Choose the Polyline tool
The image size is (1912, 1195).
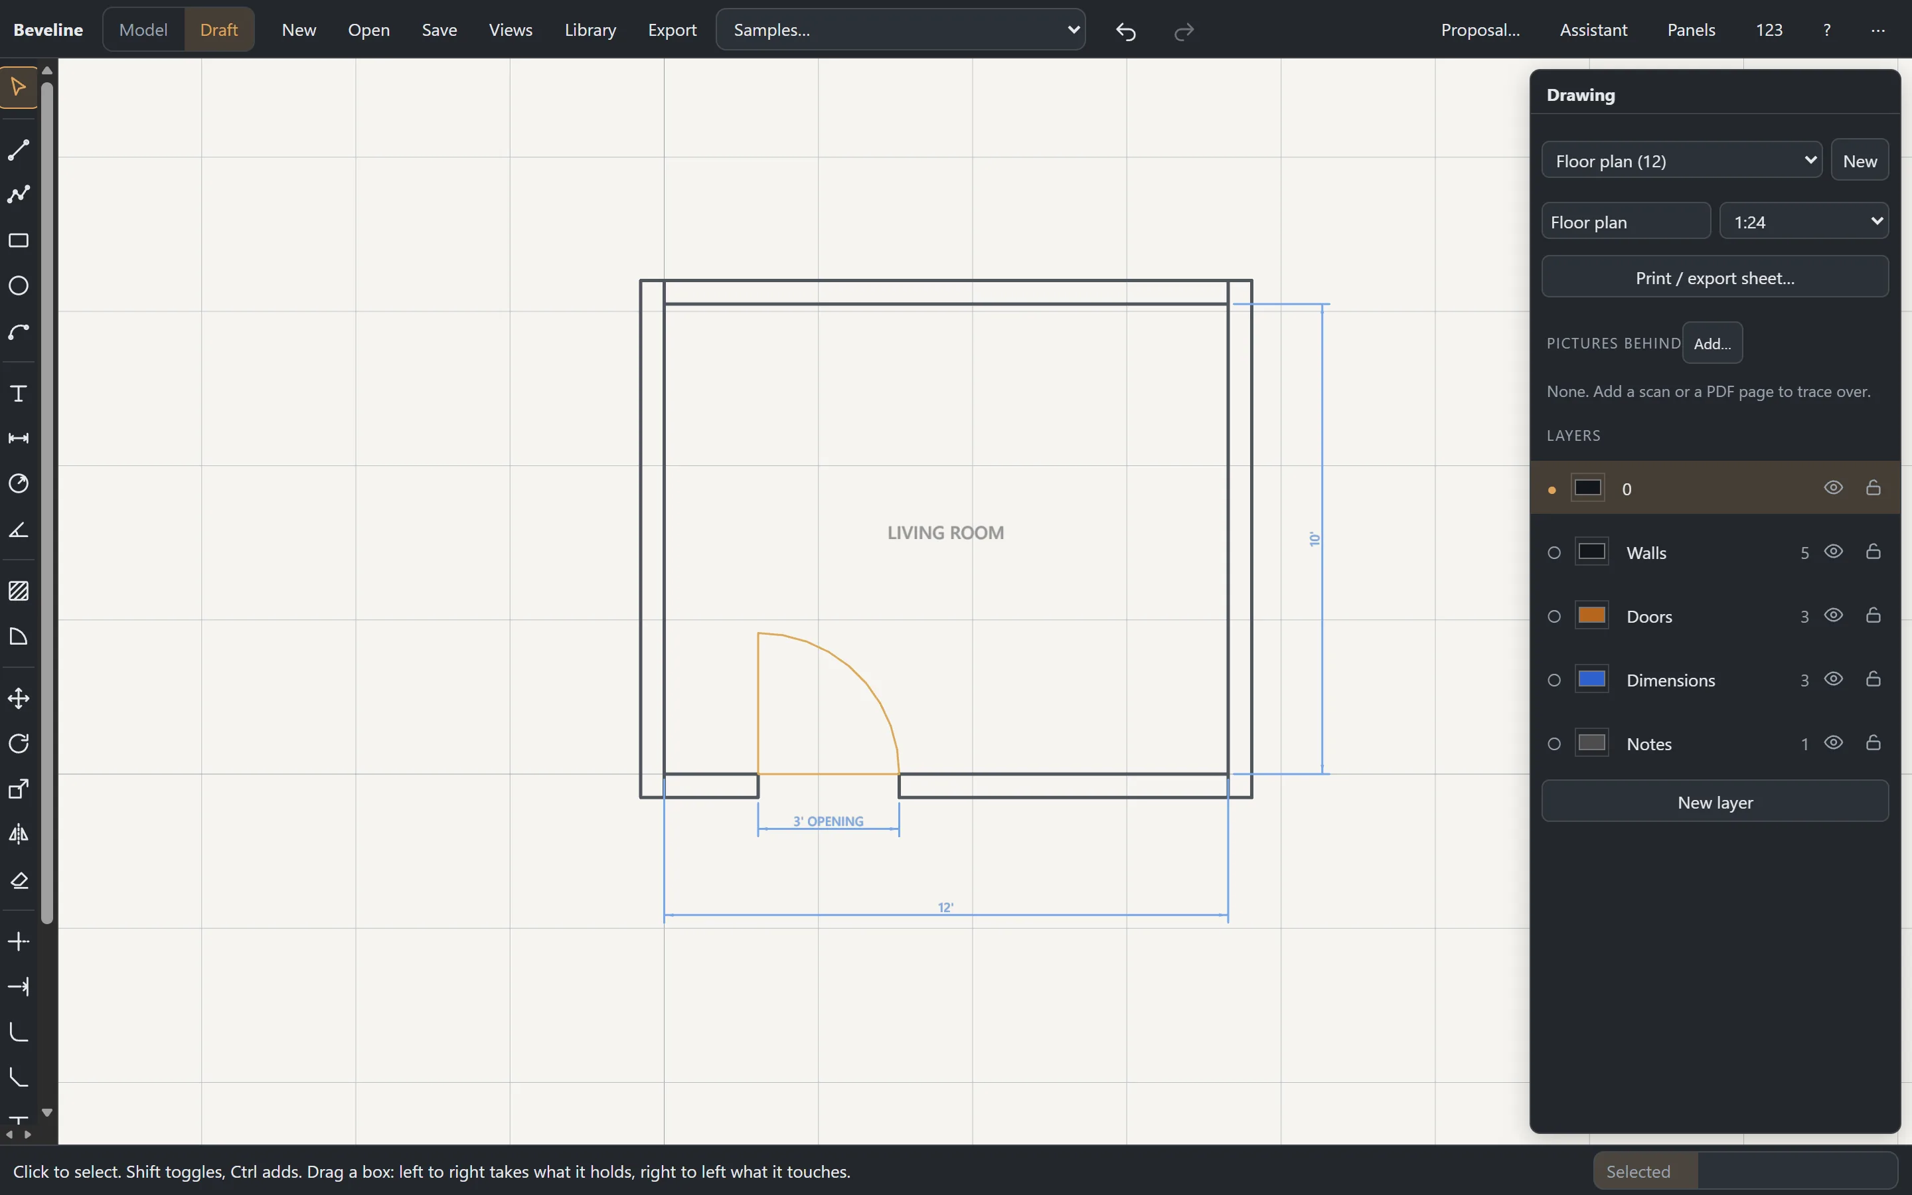[x=18, y=195]
